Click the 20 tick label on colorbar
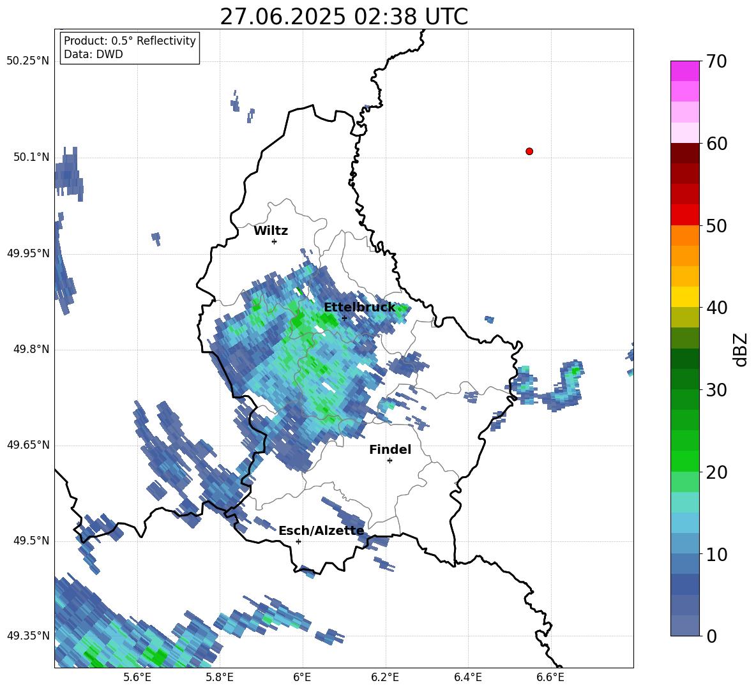 (716, 472)
